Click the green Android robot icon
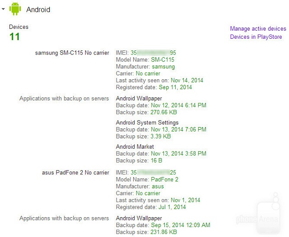 click(16, 9)
